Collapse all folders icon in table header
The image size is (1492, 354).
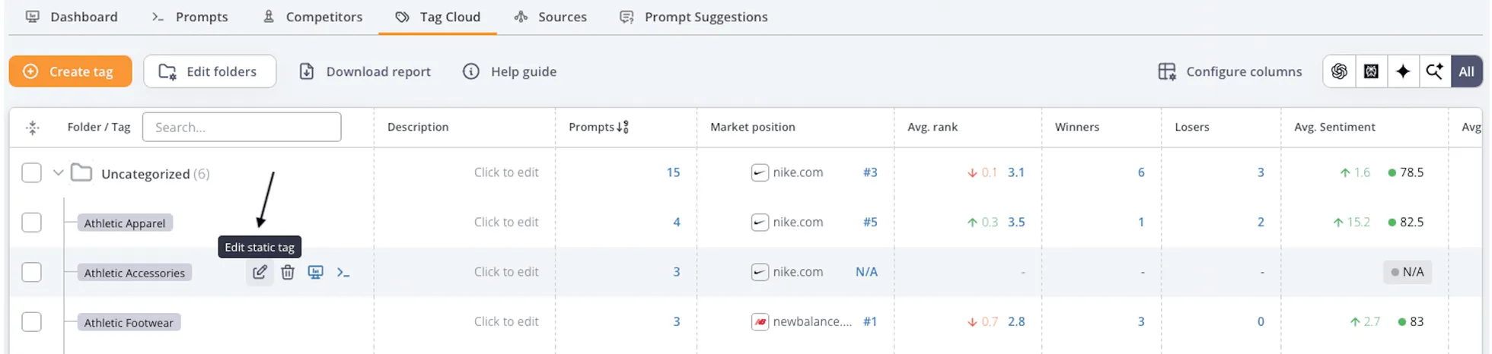[x=32, y=128]
